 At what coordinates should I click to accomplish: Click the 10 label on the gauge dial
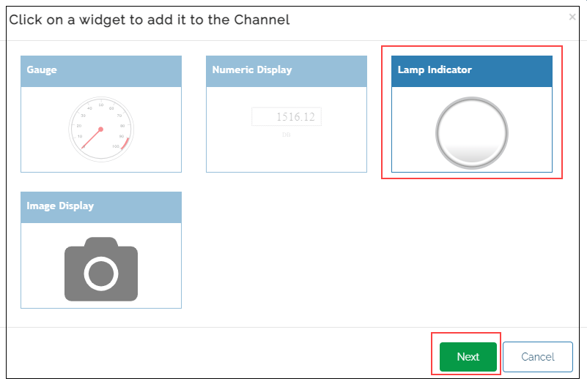pos(80,137)
